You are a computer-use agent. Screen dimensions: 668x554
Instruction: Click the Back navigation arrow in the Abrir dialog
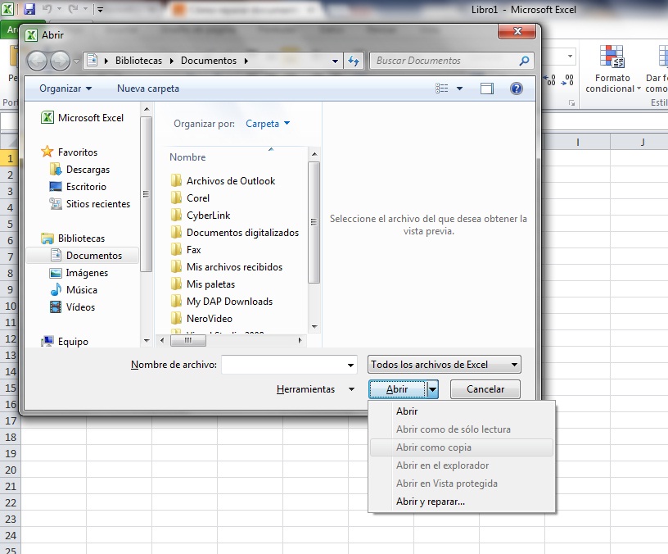[37, 61]
